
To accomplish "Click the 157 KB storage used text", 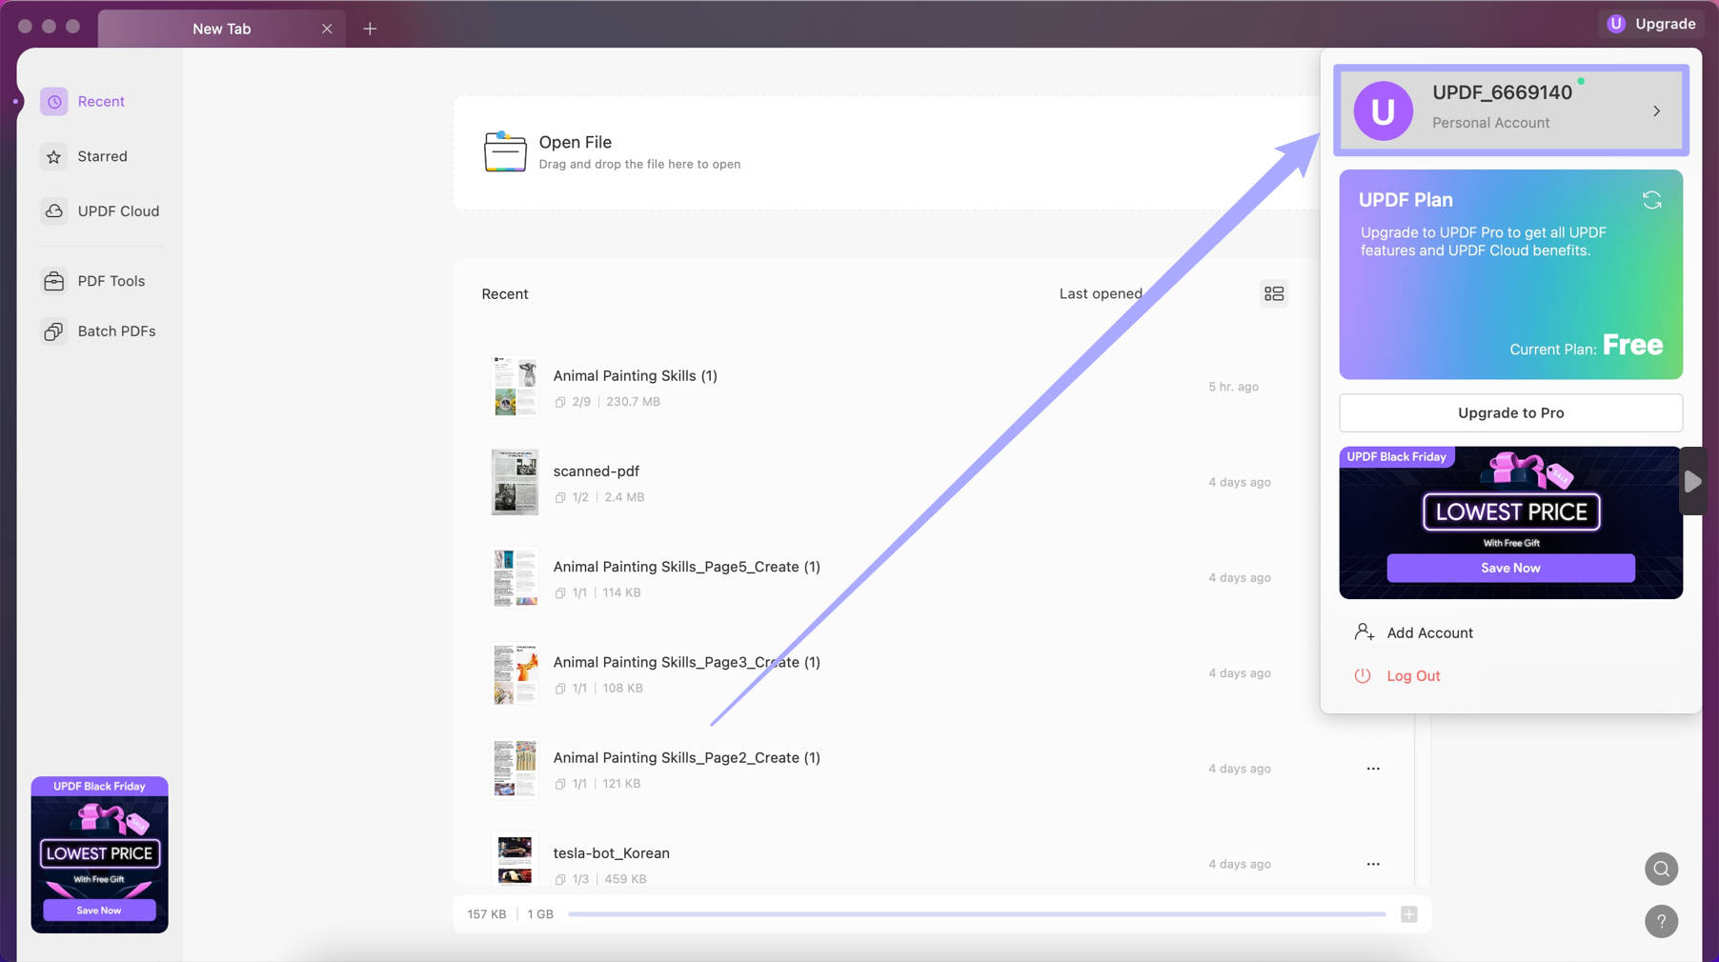I will coord(486,914).
